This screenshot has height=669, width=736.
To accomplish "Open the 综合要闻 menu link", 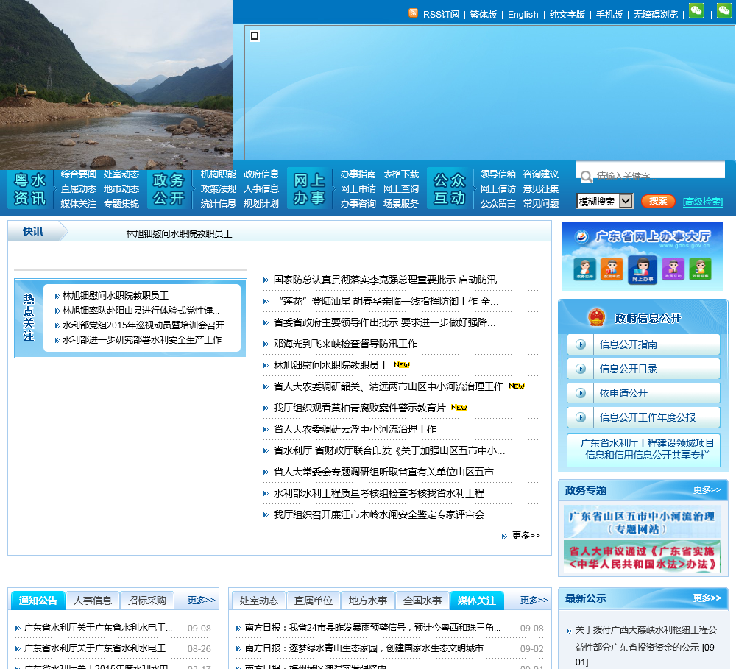I will (x=79, y=174).
